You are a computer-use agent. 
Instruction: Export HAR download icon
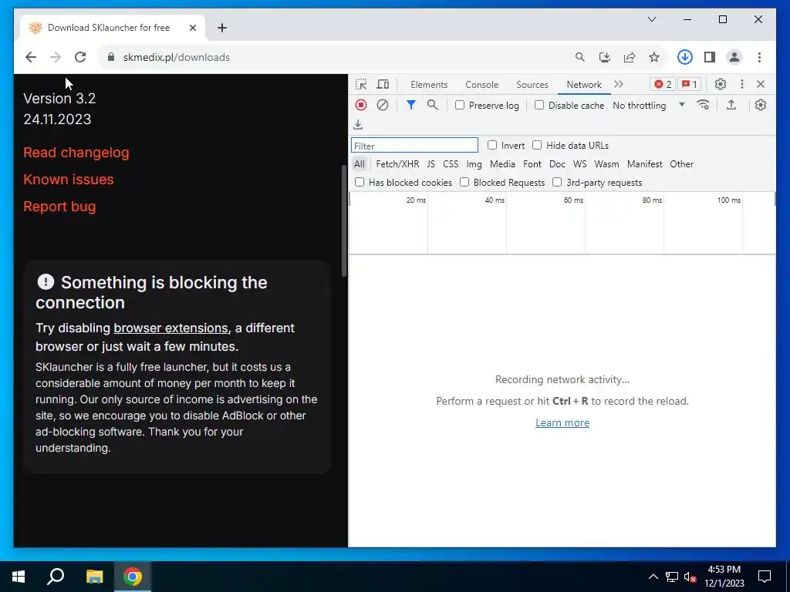358,124
